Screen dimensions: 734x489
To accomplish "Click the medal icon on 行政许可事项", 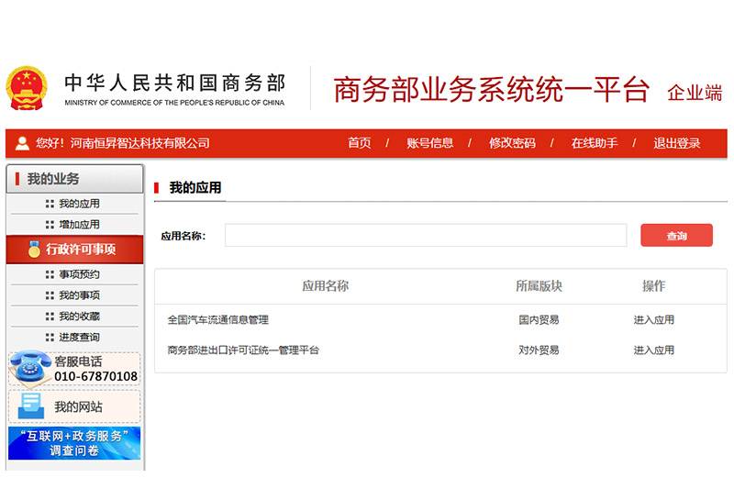I will (34, 249).
